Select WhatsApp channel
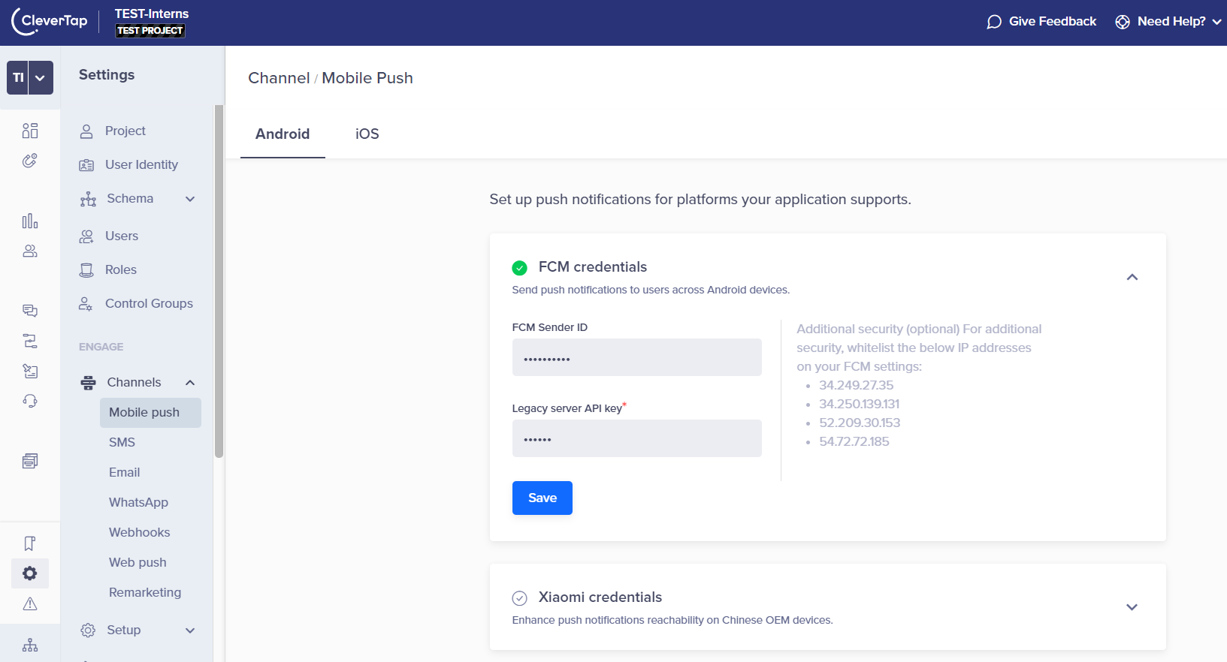 (x=138, y=502)
